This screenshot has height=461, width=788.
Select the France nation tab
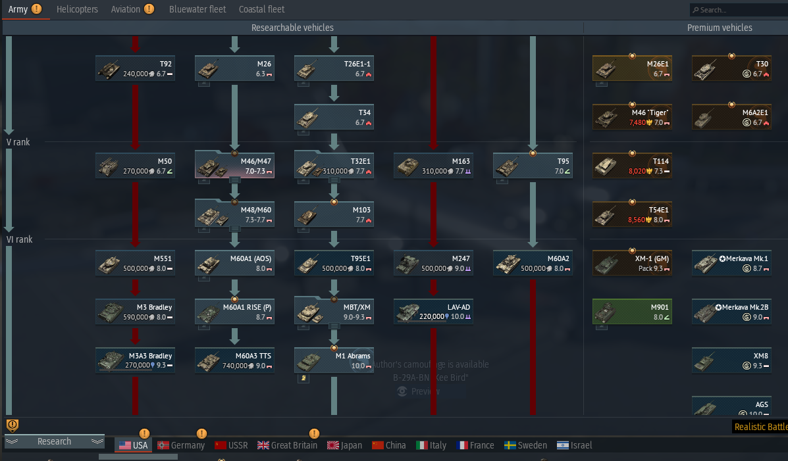[x=475, y=445]
